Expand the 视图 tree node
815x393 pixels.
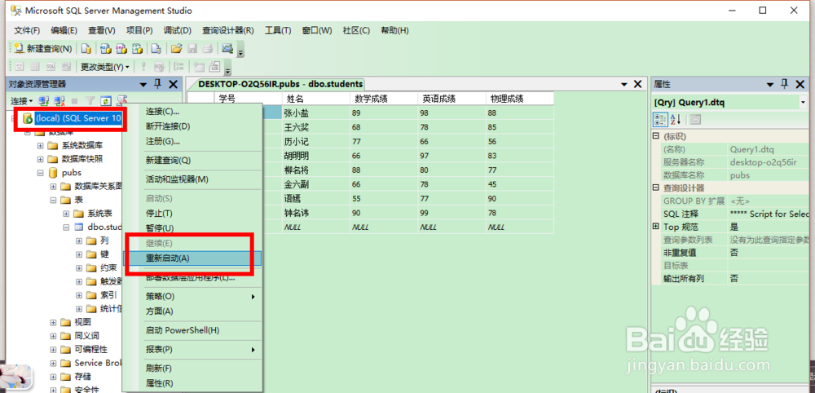tap(53, 322)
